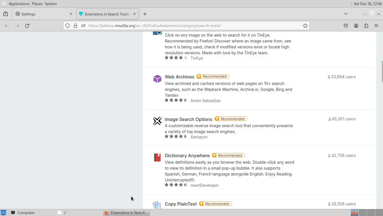Open Image Search Options extension title
The width and height of the screenshot is (383, 216).
coord(188,119)
